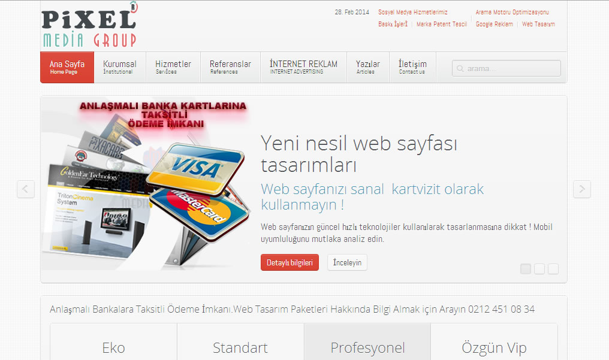Screen dimensions: 609x360
Task: Open Arama Motoru Optimizasyonu link
Action: tap(512, 13)
